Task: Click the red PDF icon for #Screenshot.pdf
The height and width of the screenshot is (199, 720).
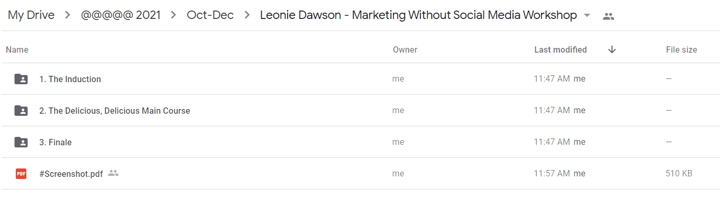Action: click(21, 174)
